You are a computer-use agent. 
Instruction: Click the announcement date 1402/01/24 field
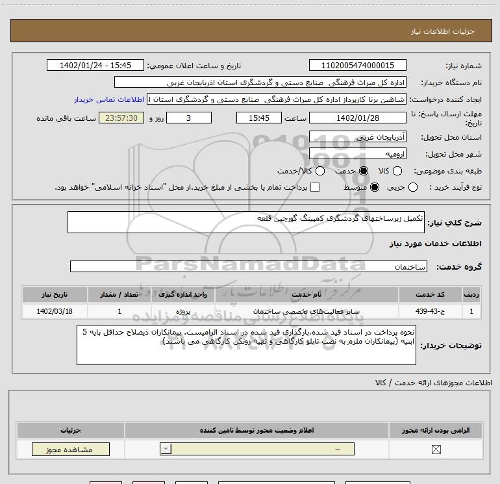pos(95,66)
